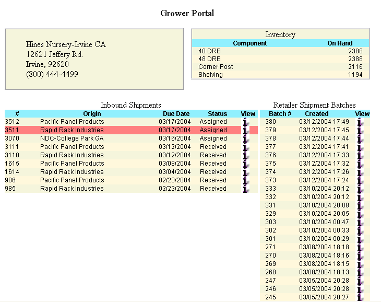Click the On Hand header in Inventory

coord(340,43)
